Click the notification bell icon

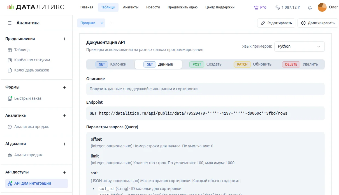pos(310,8)
